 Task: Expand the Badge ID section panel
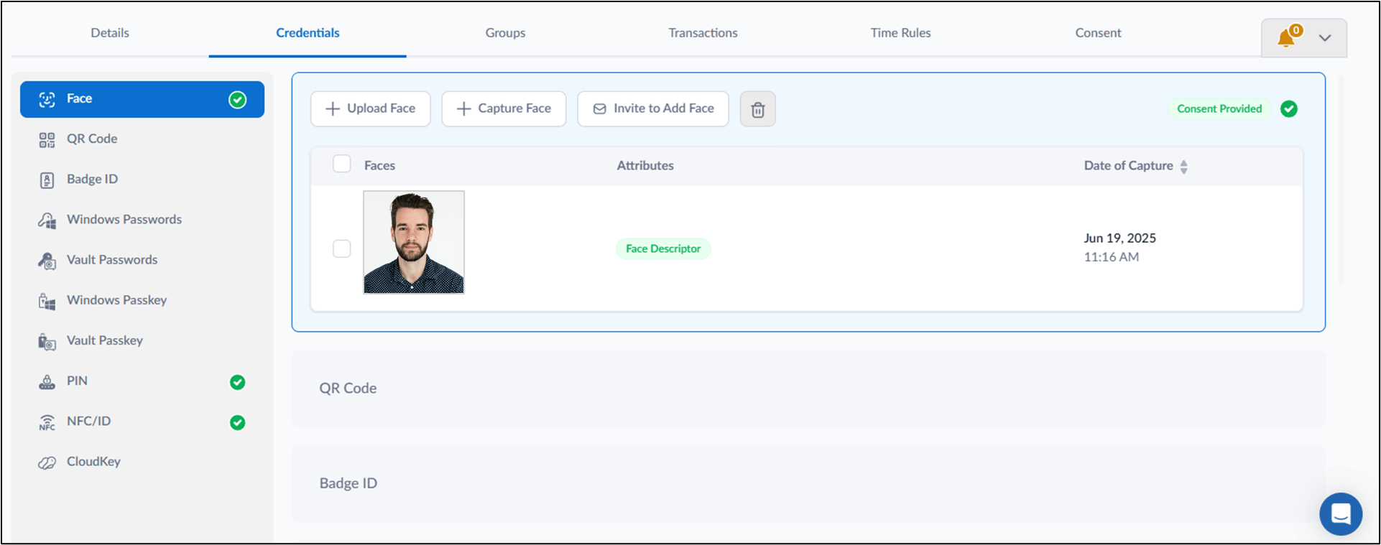(x=808, y=483)
